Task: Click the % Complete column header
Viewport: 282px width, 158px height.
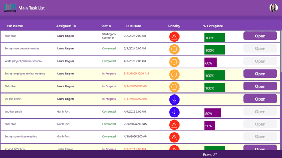Action: (x=213, y=26)
